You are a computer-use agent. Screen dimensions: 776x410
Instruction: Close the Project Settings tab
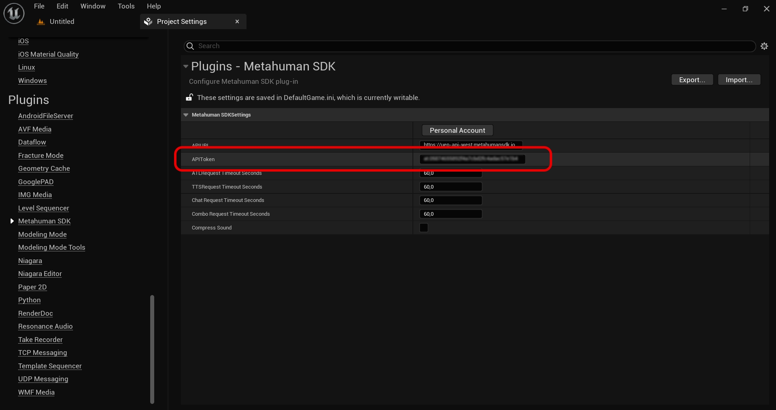coord(237,21)
